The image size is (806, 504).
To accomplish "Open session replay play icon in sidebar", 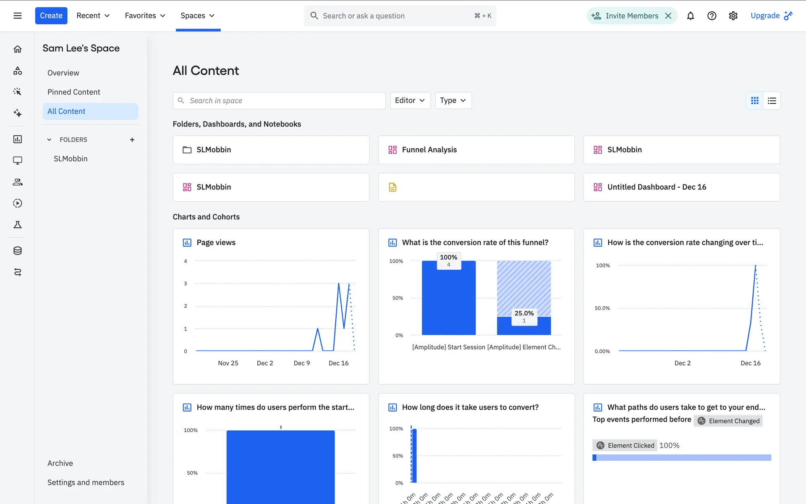I will pyautogui.click(x=17, y=203).
